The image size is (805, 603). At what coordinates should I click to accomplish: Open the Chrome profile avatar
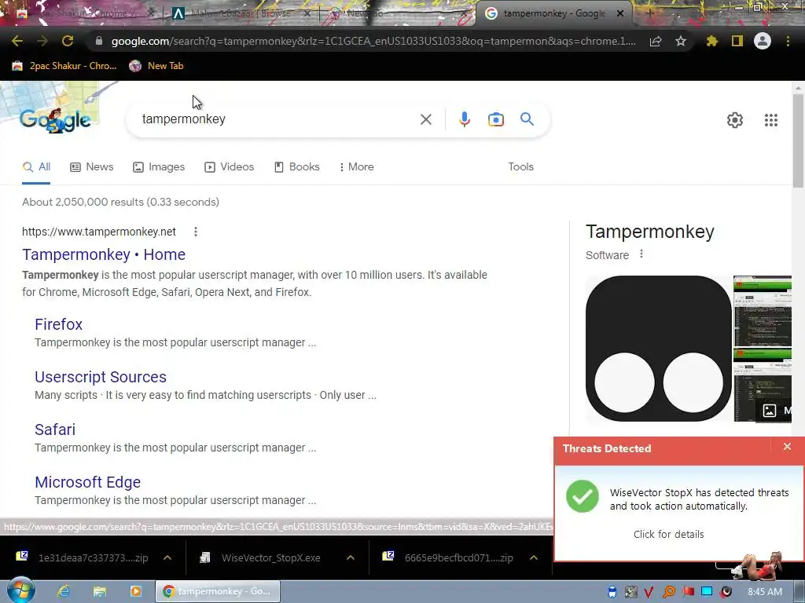pos(763,41)
